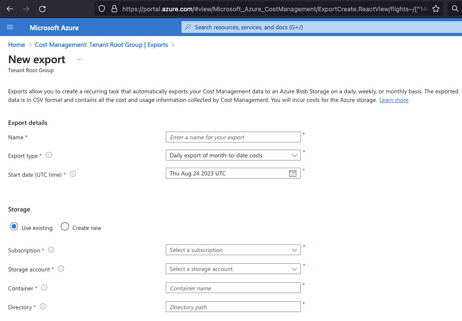Open the Select a subscription dropdown
The image size is (462, 321).
pyautogui.click(x=233, y=250)
